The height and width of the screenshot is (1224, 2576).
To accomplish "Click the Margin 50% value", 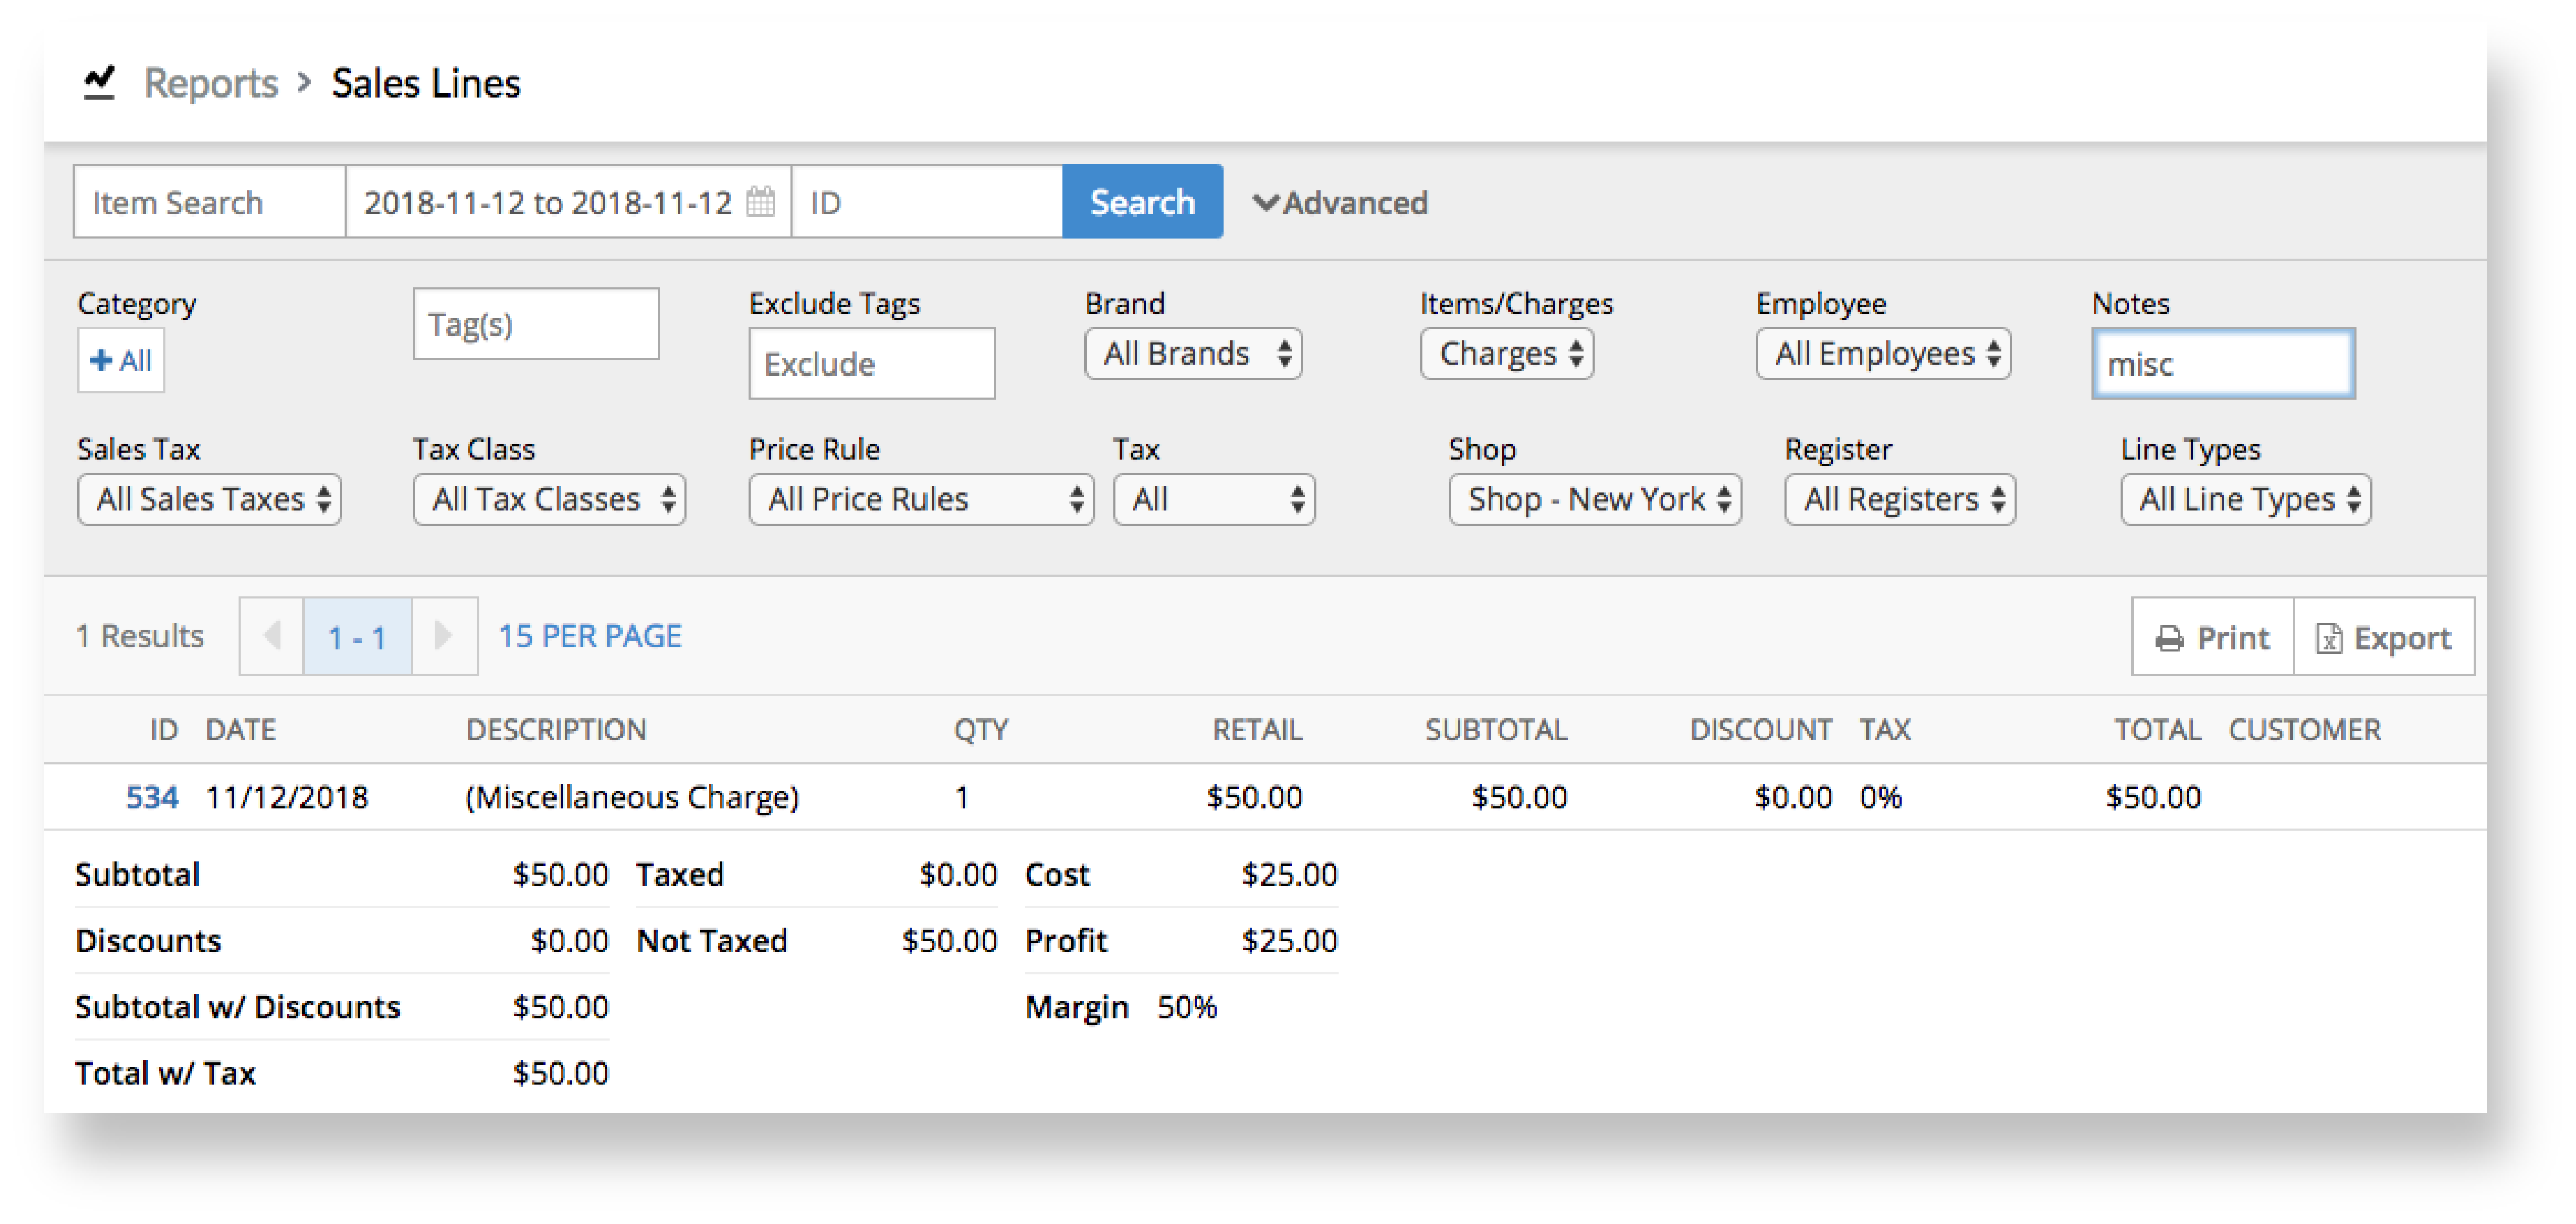I will (x=1187, y=1006).
